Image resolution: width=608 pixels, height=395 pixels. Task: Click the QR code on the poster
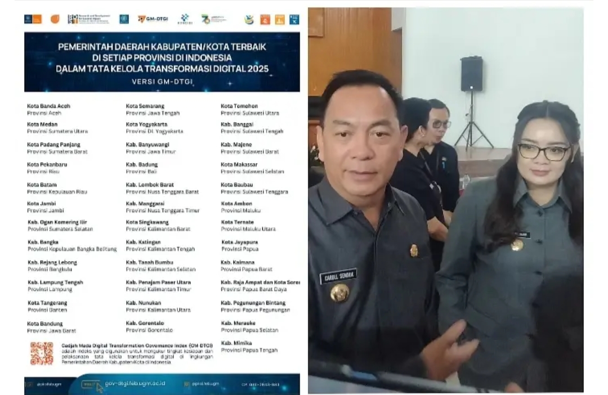42,353
